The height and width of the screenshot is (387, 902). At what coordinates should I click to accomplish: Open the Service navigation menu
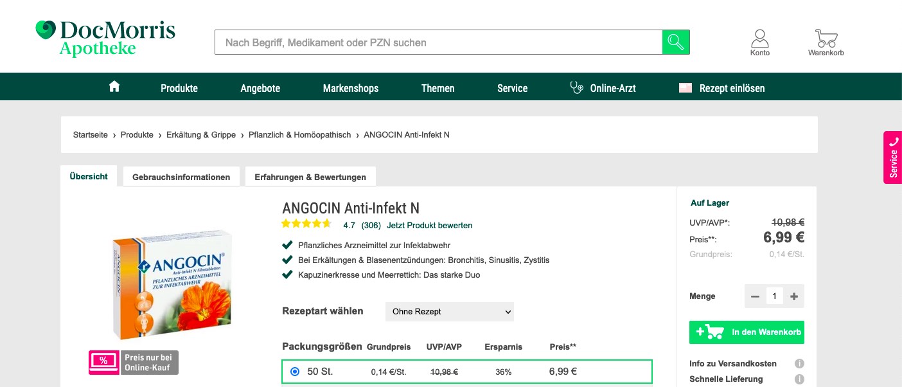coord(513,88)
